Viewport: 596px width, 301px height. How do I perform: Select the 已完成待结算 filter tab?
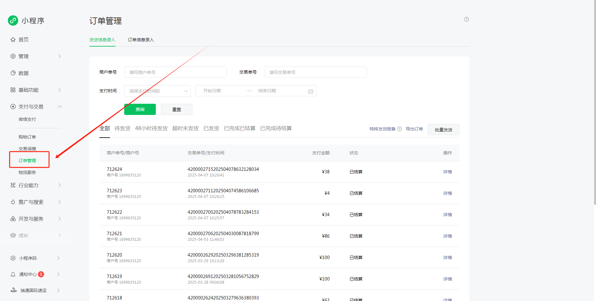coord(276,128)
